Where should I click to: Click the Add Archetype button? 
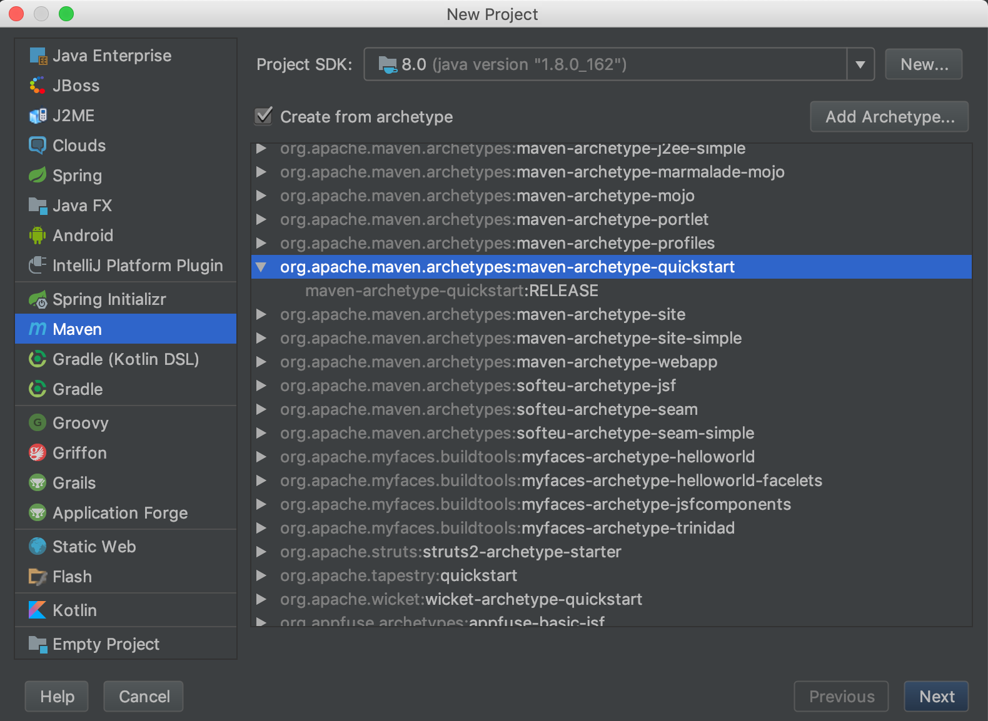889,117
